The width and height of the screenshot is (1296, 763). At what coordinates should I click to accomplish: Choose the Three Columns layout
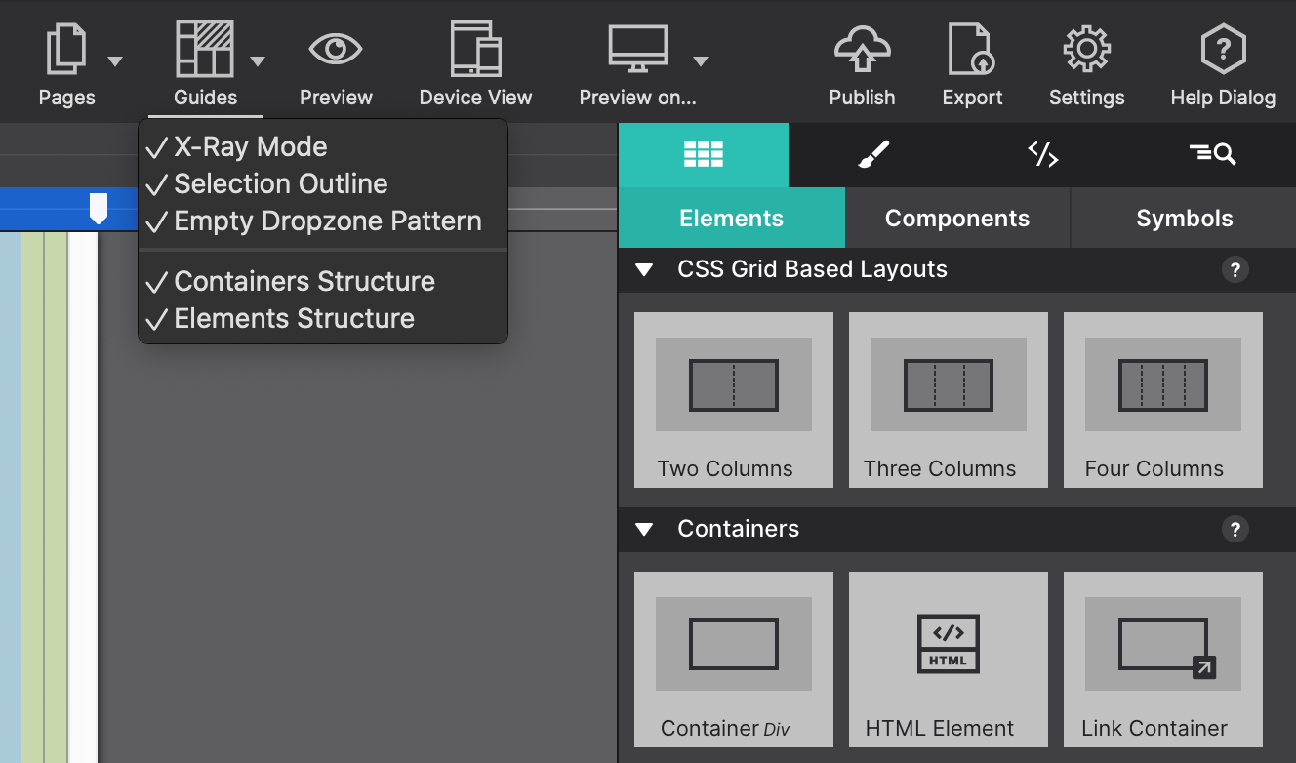(949, 400)
